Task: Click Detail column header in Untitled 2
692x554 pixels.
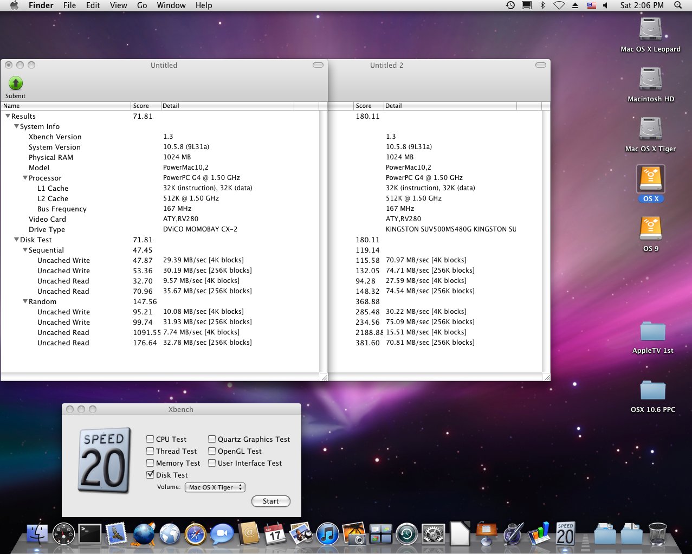Action: [x=450, y=106]
